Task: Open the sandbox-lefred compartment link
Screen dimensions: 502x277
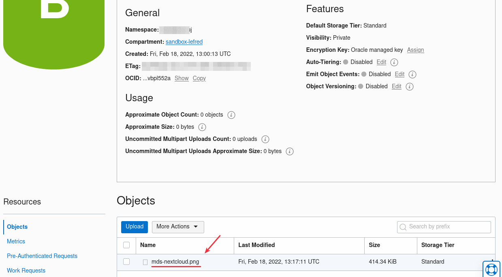Action: point(184,42)
